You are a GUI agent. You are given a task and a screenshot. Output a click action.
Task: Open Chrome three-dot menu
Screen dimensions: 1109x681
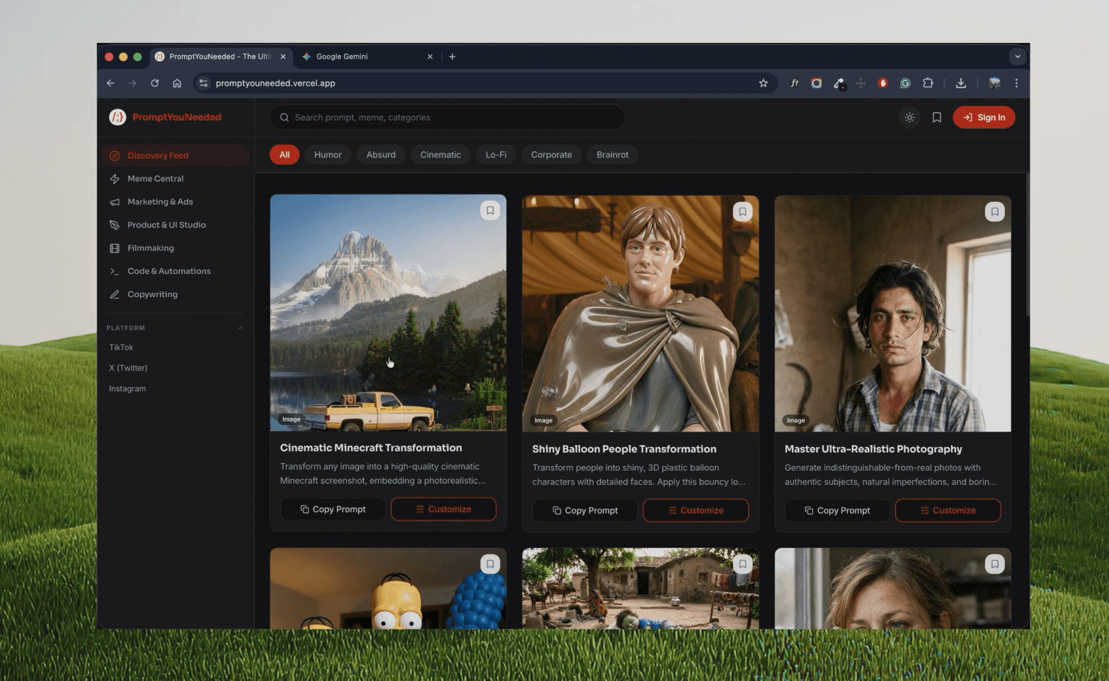(1016, 83)
